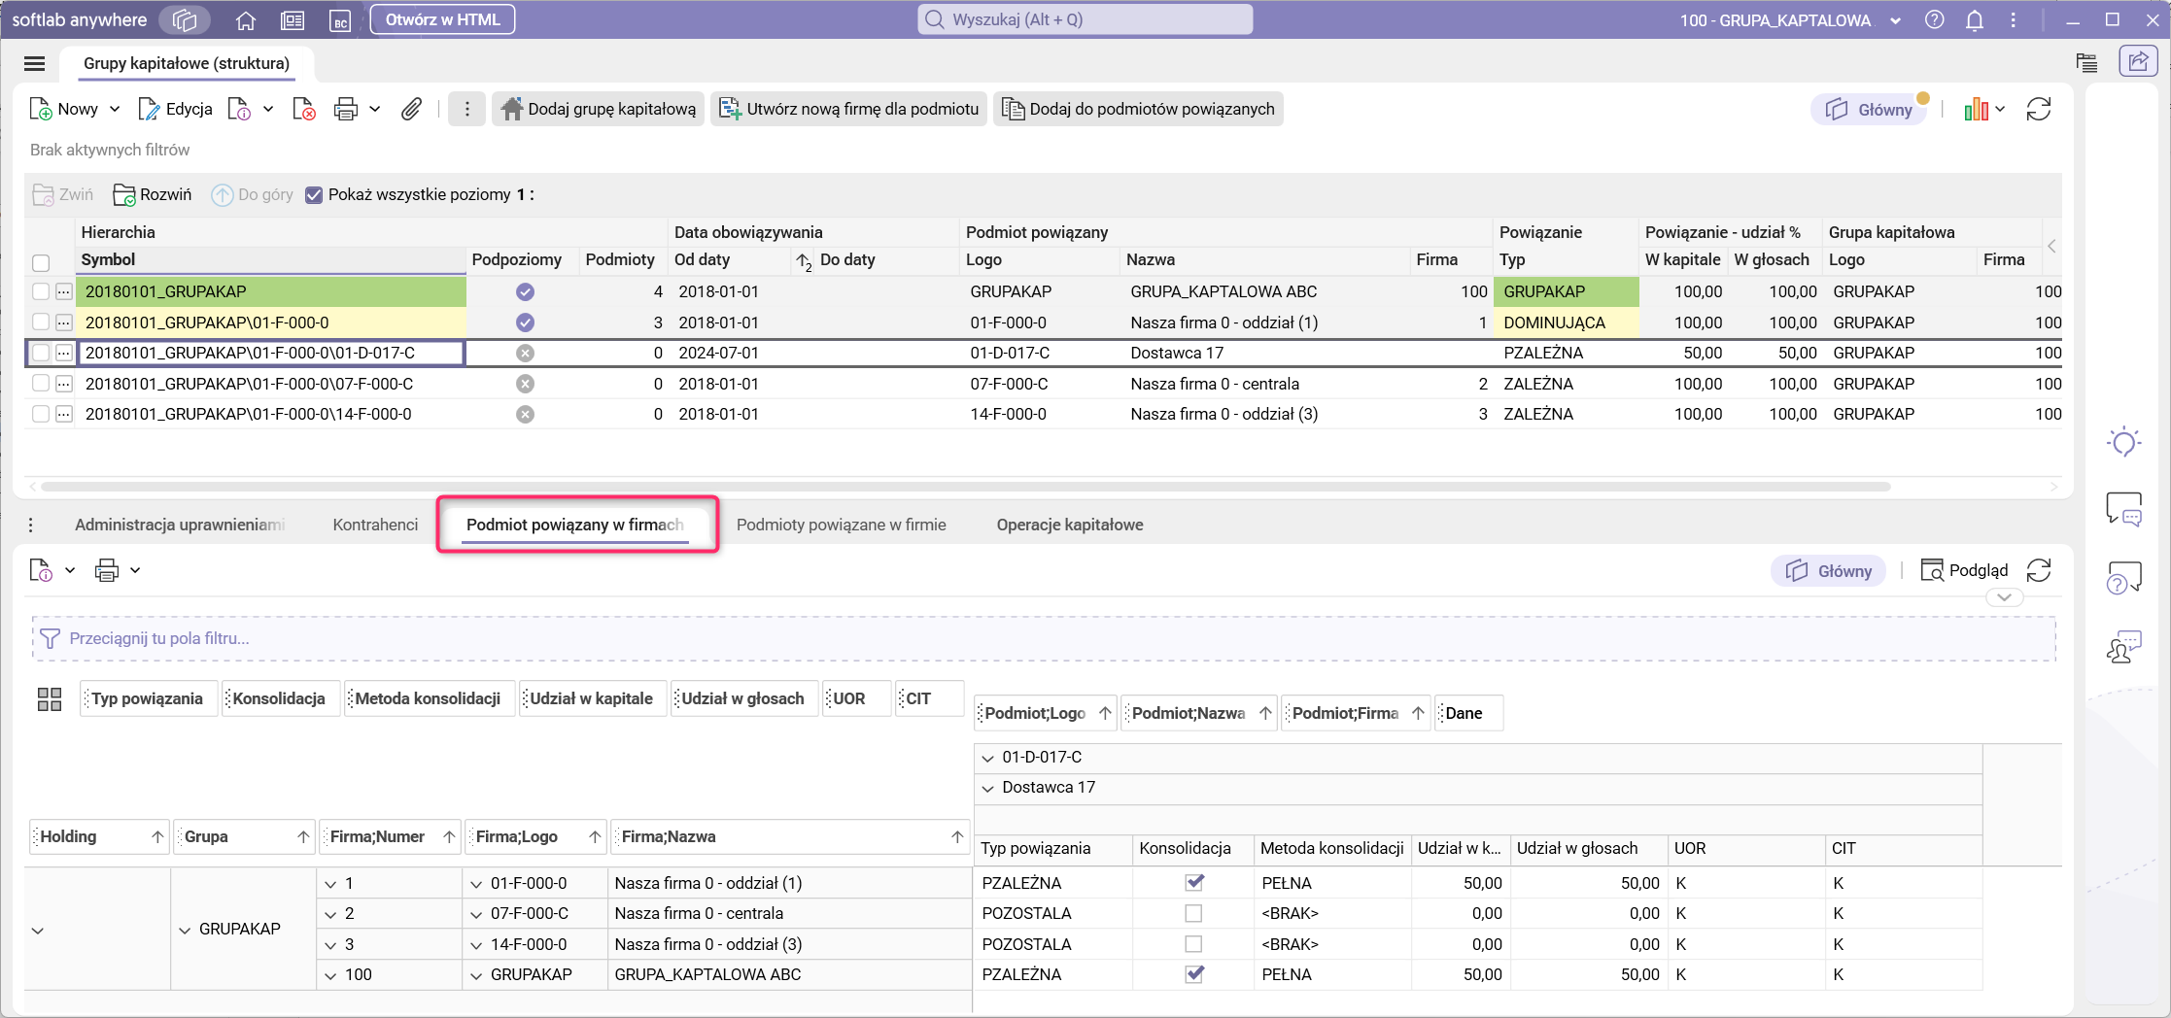Click the chart icon in top toolbar

(1976, 109)
